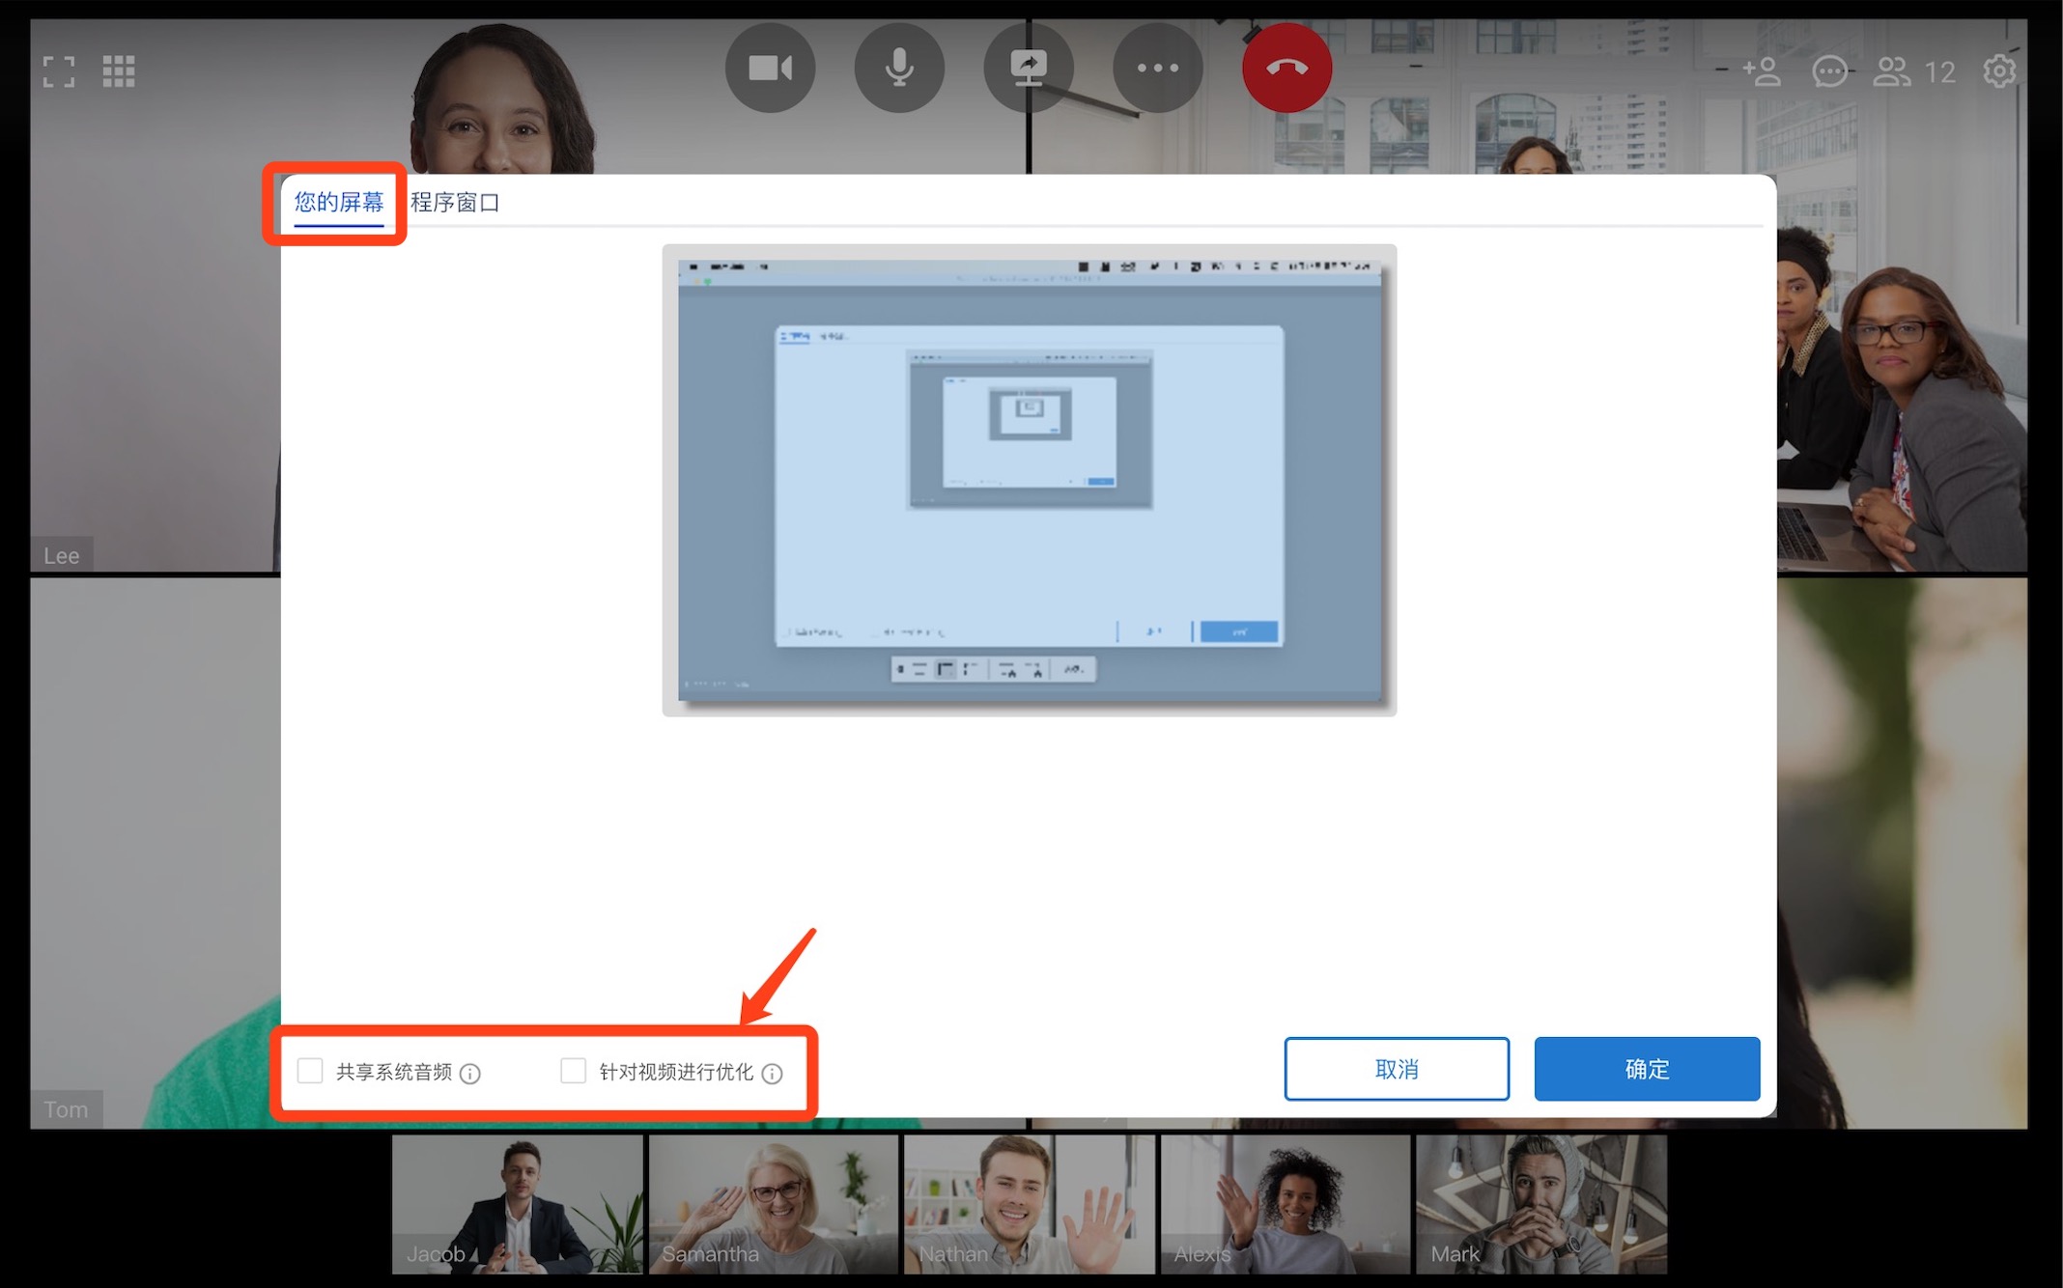This screenshot has height=1288, width=2063.
Task: Hang up with red end-call button
Action: (x=1286, y=69)
